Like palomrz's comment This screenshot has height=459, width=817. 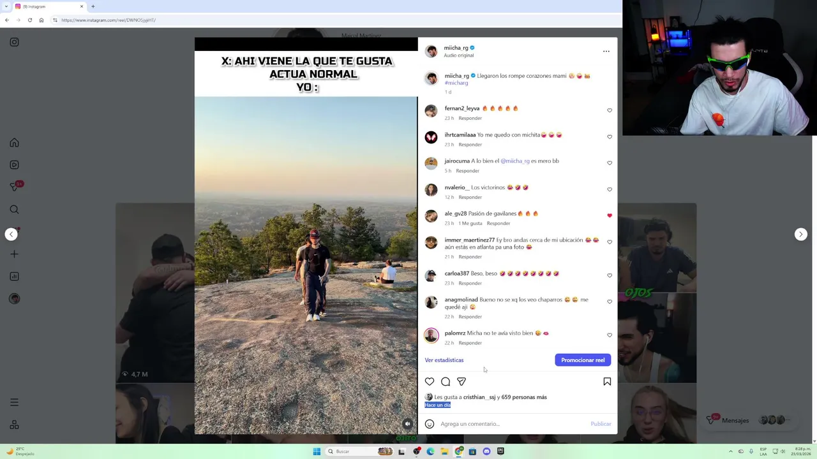pyautogui.click(x=610, y=335)
